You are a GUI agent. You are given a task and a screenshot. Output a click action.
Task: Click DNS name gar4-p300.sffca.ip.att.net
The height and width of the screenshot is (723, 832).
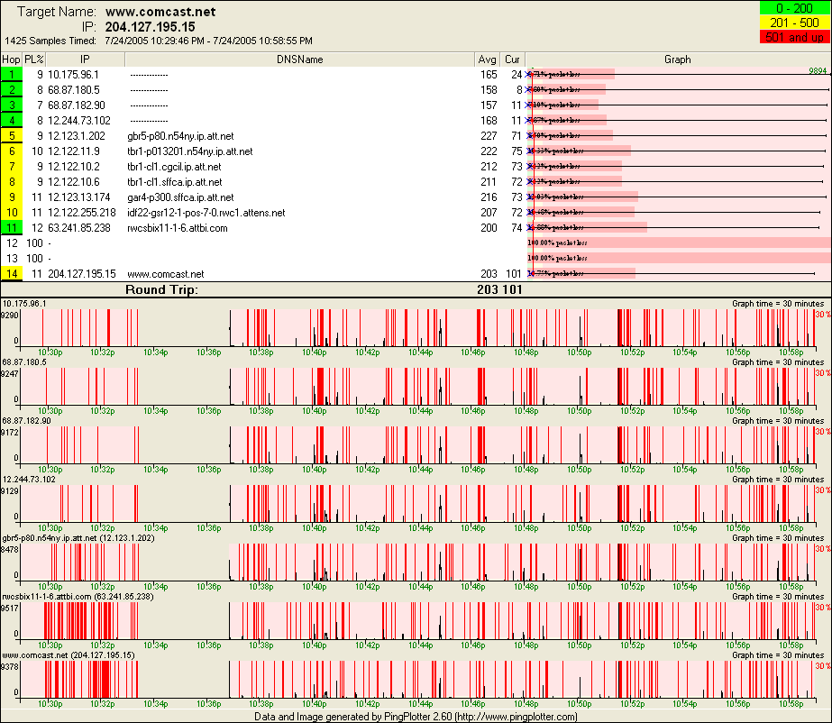[x=180, y=197]
